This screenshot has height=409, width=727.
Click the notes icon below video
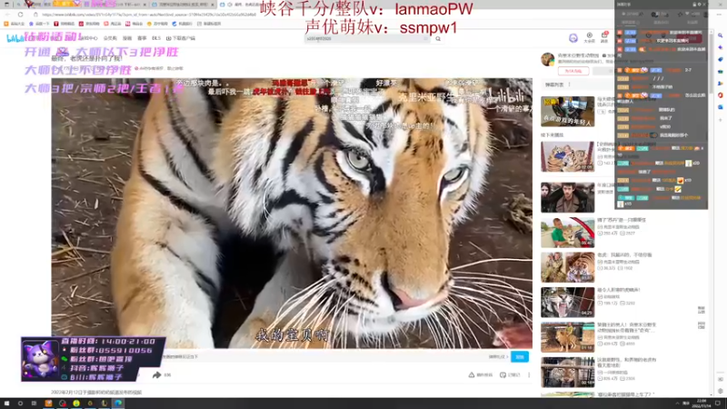click(x=503, y=374)
